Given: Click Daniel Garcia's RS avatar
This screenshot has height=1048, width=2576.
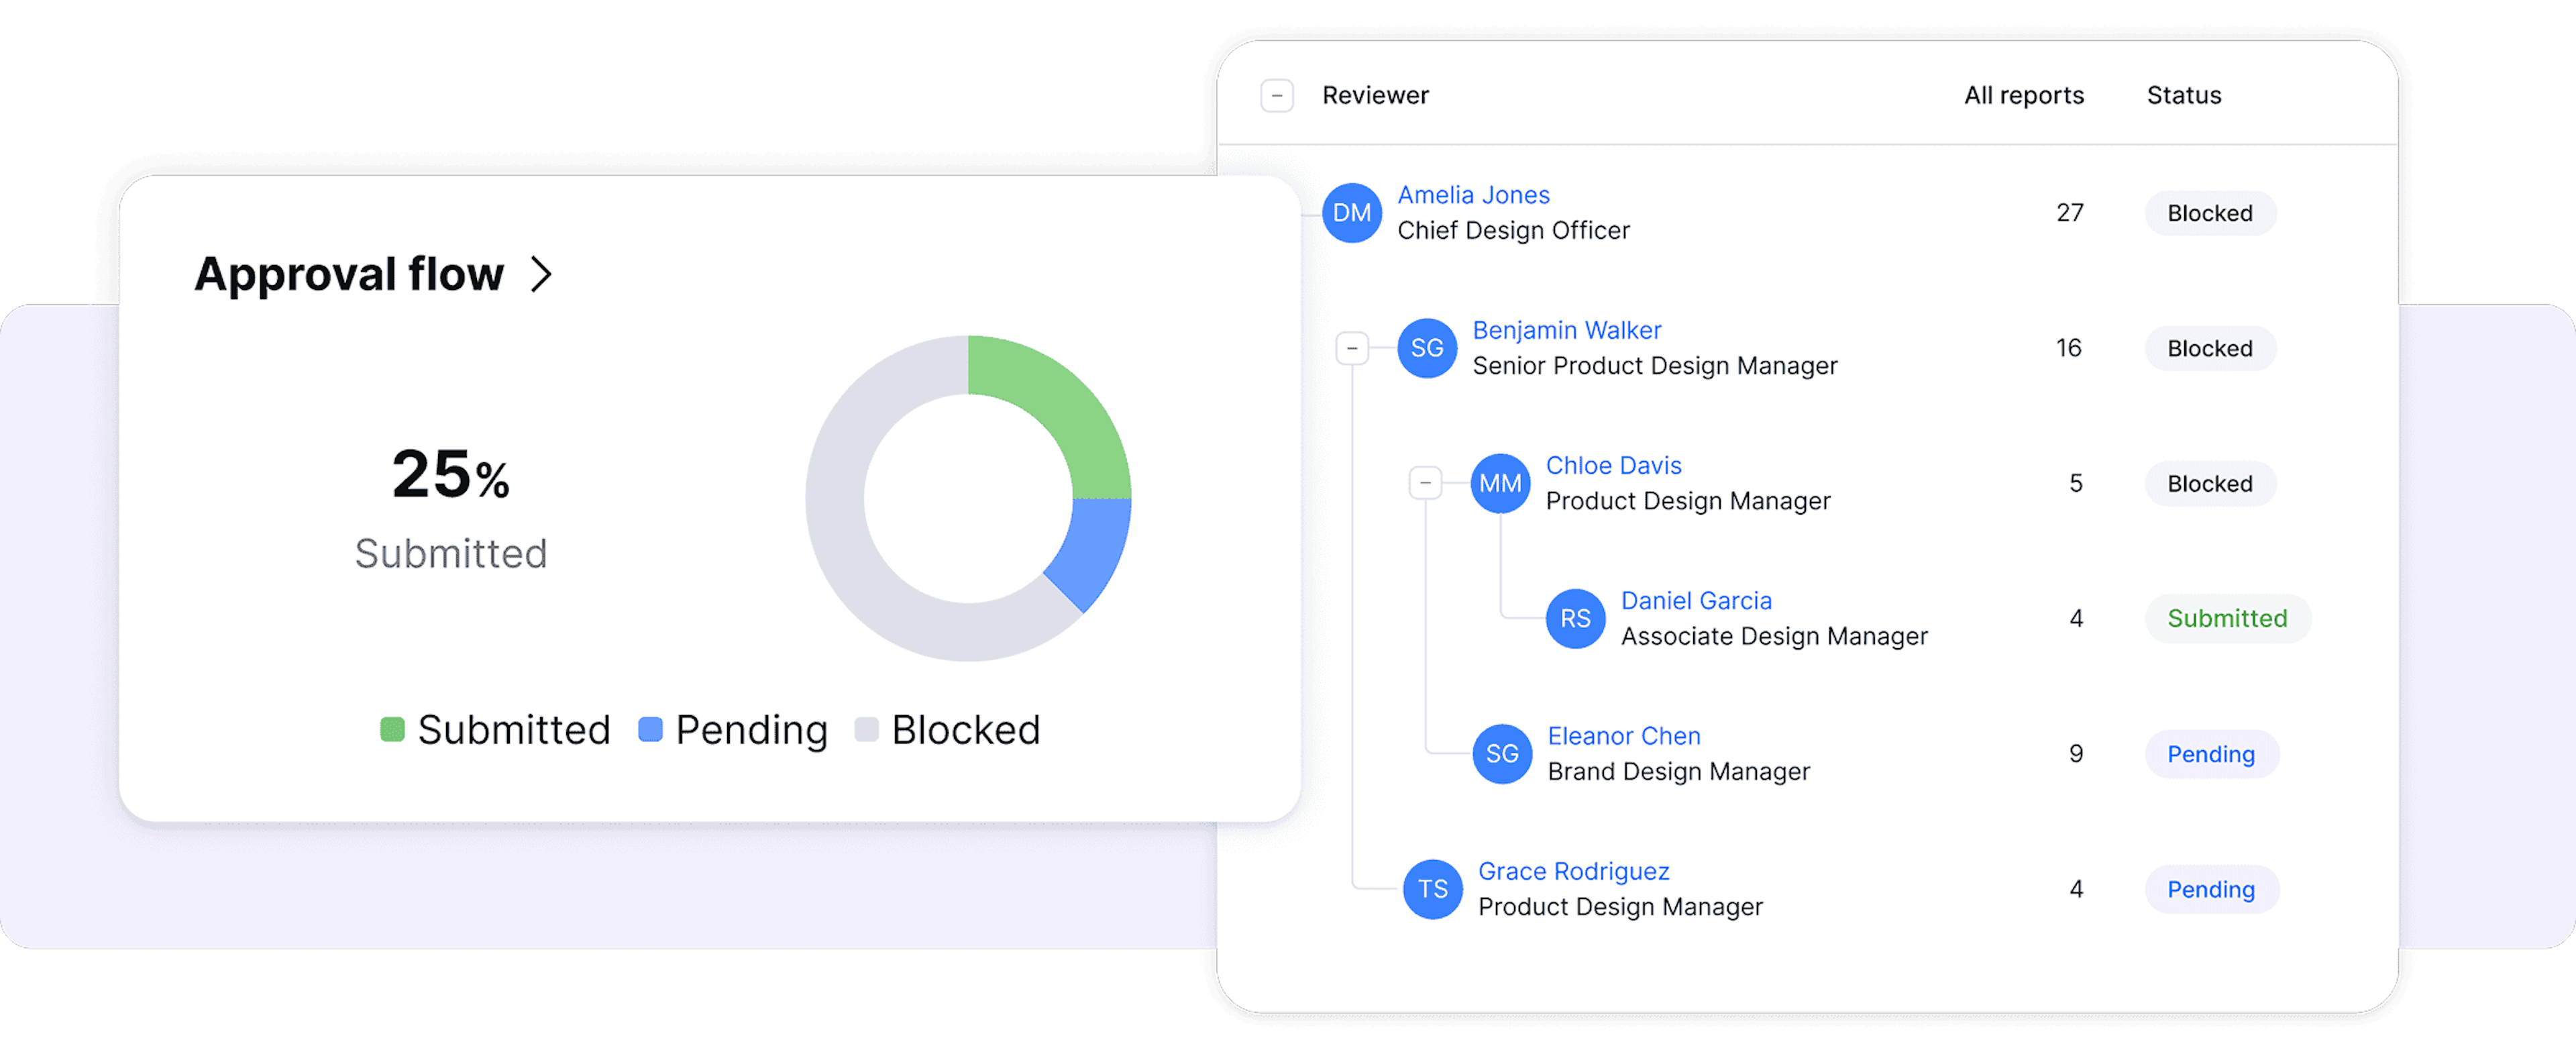Looking at the screenshot, I should point(1575,619).
